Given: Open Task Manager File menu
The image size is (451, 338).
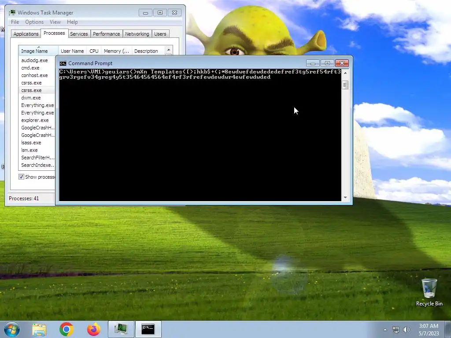Looking at the screenshot, I should coord(15,22).
